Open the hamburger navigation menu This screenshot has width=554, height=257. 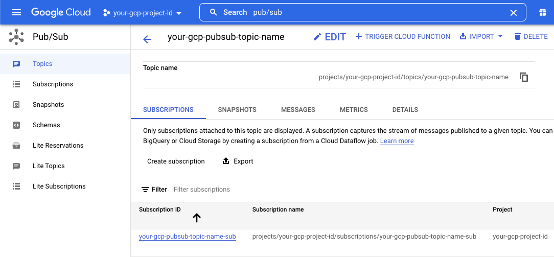pyautogui.click(x=16, y=12)
